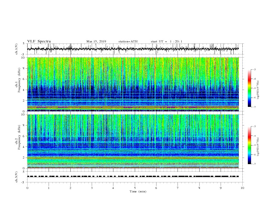Click time axis tick label "8"
This screenshot has width=273, height=211.
199,188
